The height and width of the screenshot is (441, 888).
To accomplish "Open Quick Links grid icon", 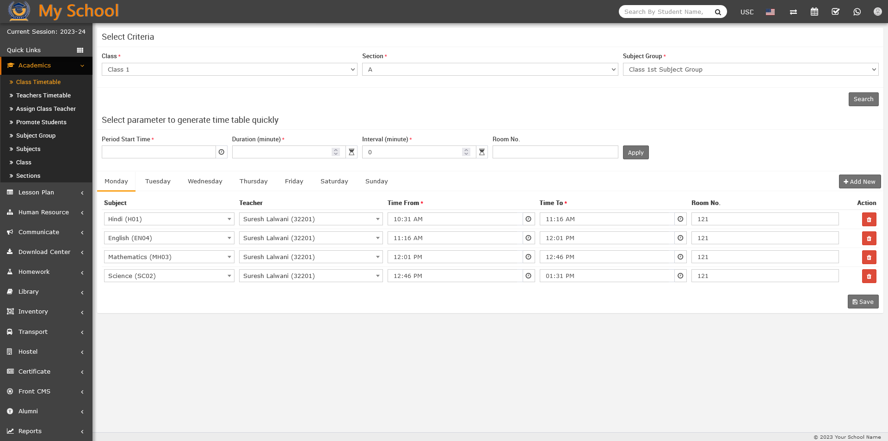I will [x=80, y=50].
